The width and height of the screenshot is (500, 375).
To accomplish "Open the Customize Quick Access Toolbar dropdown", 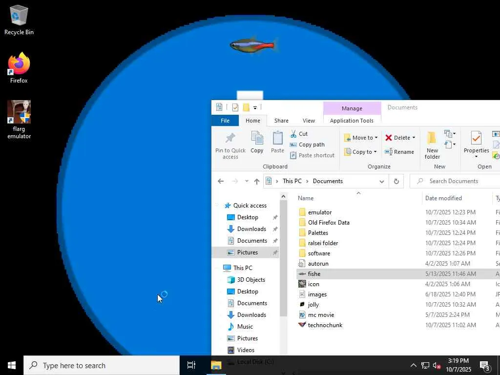I will point(255,108).
